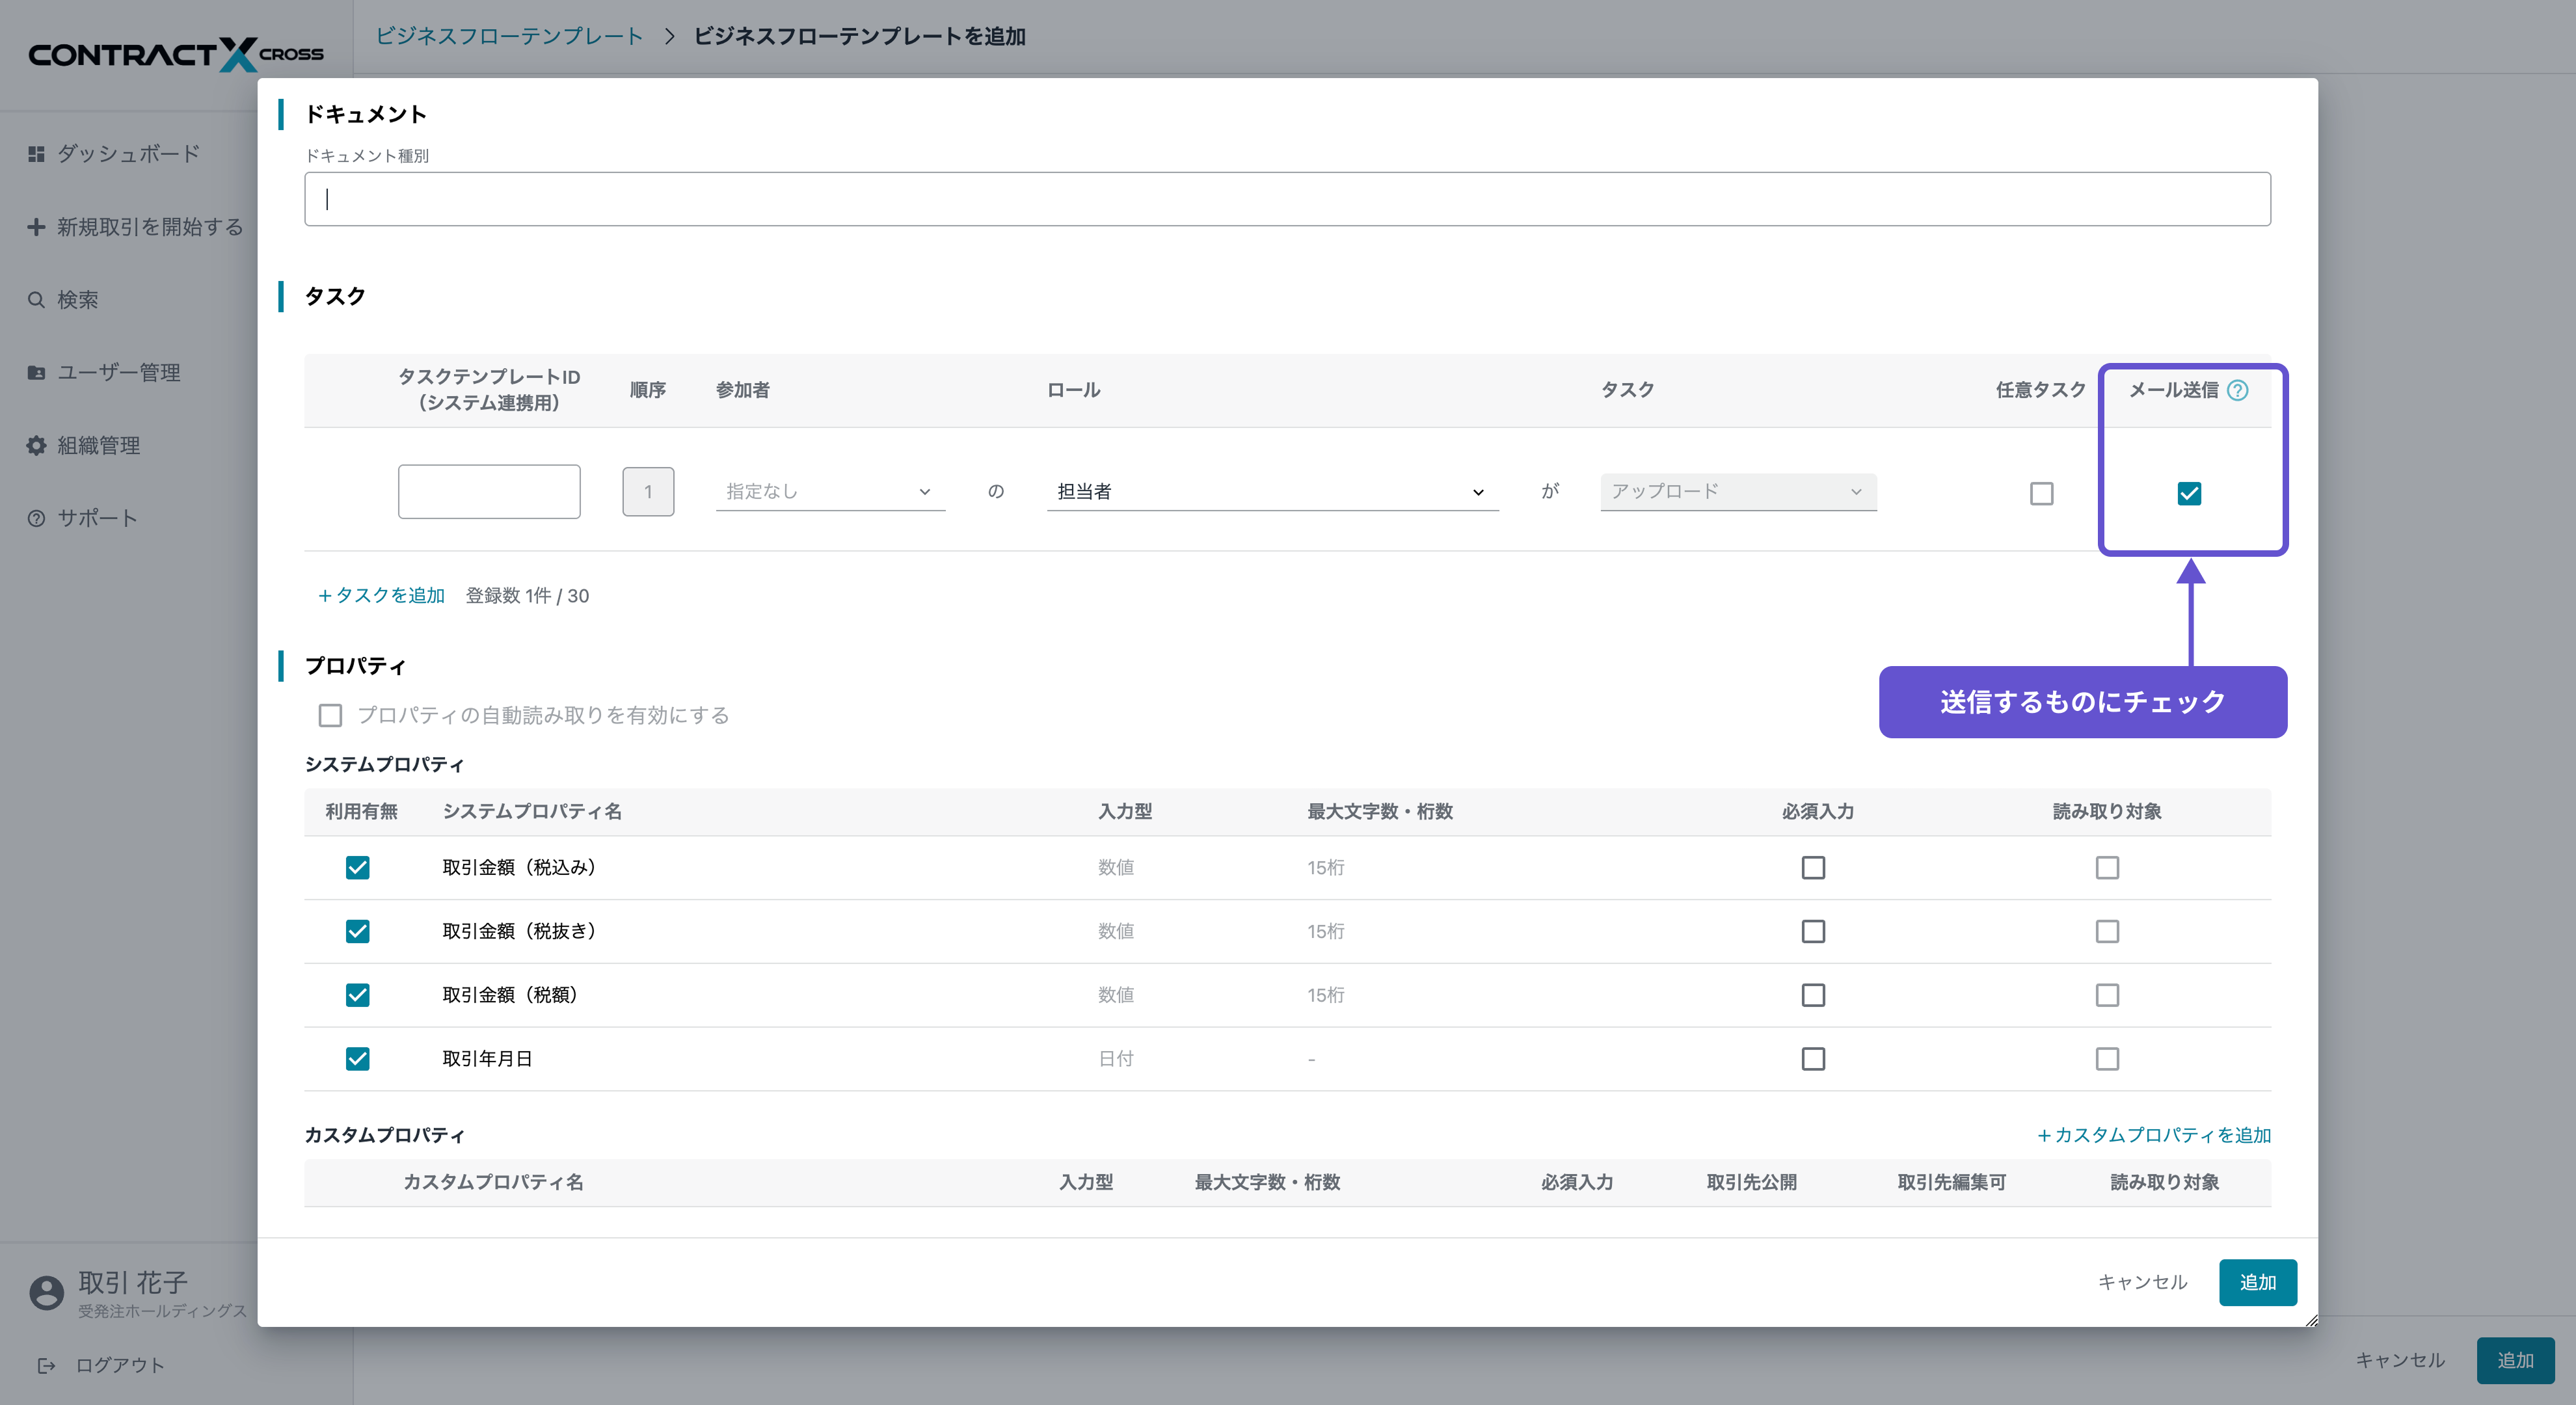Open 検索 from the sidebar
2576x1405 pixels.
[77, 300]
